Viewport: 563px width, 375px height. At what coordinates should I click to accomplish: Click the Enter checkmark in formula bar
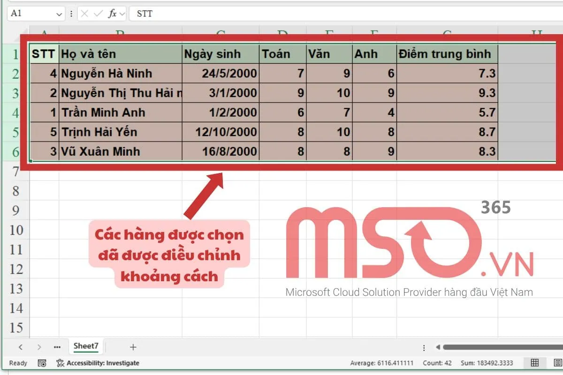[98, 14]
